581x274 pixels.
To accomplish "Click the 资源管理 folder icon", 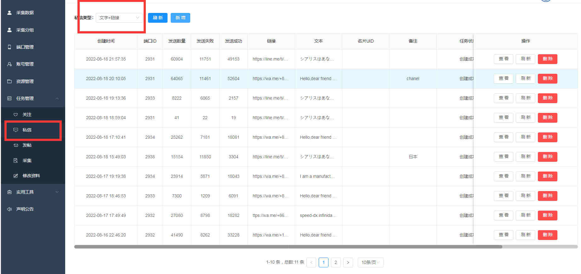I will pyautogui.click(x=9, y=81).
